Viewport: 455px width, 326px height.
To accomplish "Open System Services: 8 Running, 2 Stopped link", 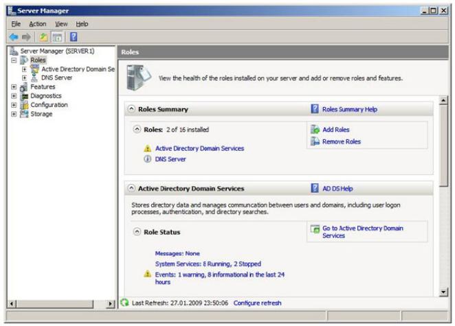I will pos(208,264).
